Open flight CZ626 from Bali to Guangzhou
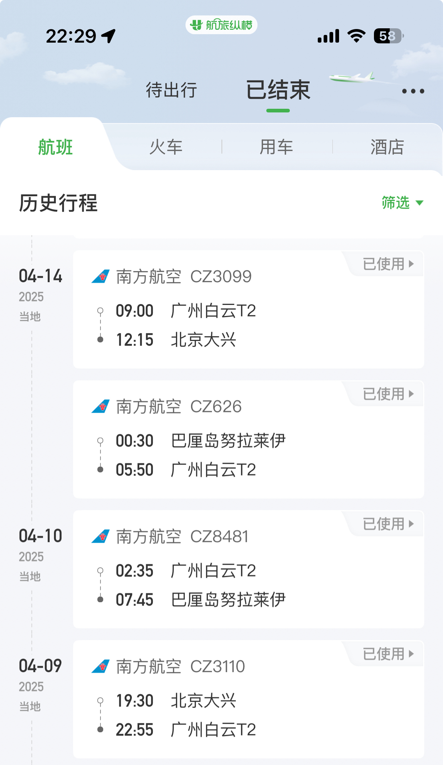The height and width of the screenshot is (765, 443). 249,439
